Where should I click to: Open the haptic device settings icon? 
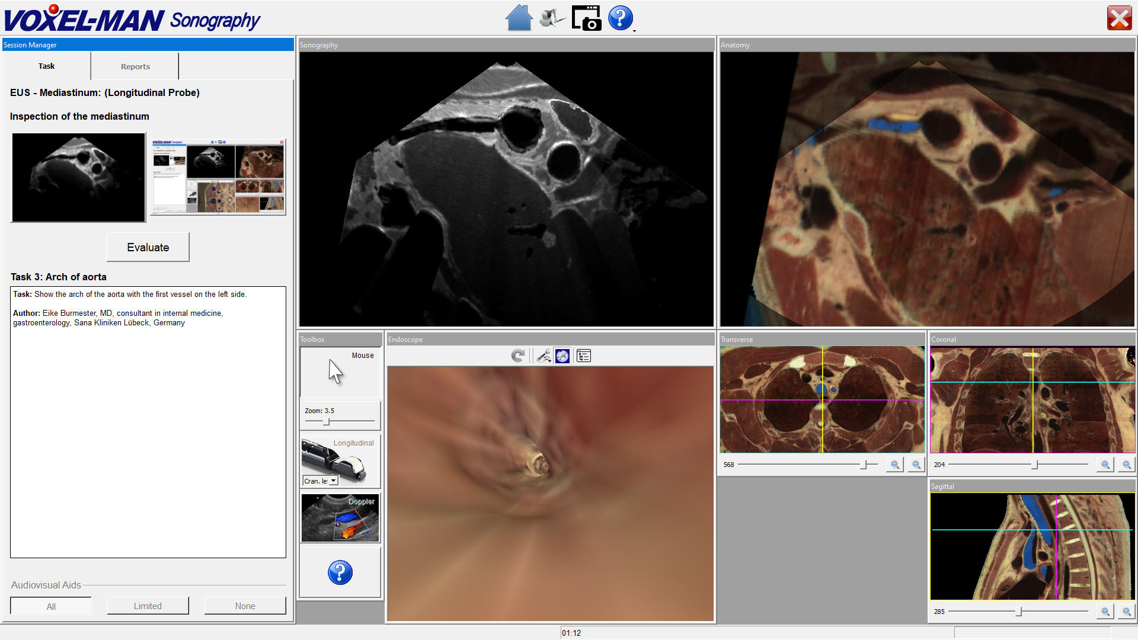click(552, 18)
